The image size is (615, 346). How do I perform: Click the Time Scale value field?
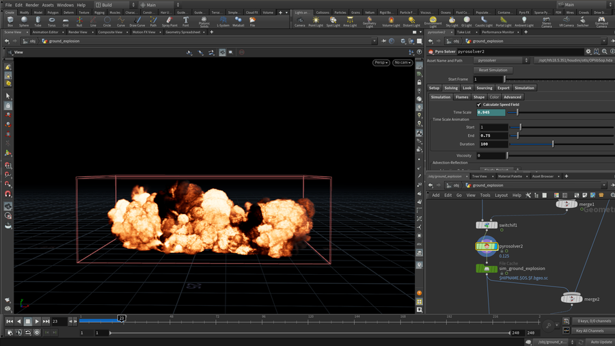(491, 113)
